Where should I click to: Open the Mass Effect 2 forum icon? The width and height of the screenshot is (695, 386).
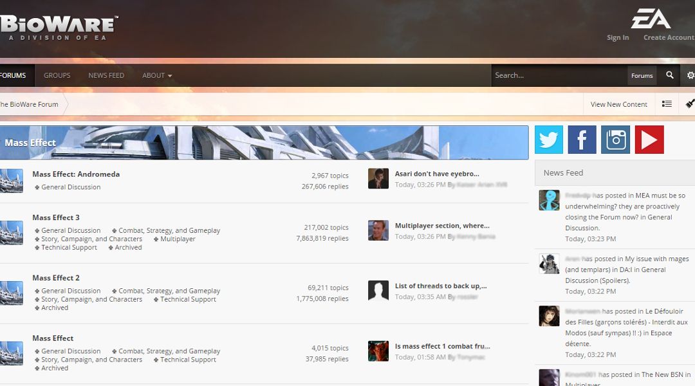click(x=12, y=293)
